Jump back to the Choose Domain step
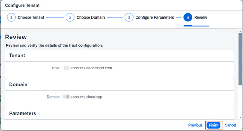243x131 pixels. click(x=91, y=17)
